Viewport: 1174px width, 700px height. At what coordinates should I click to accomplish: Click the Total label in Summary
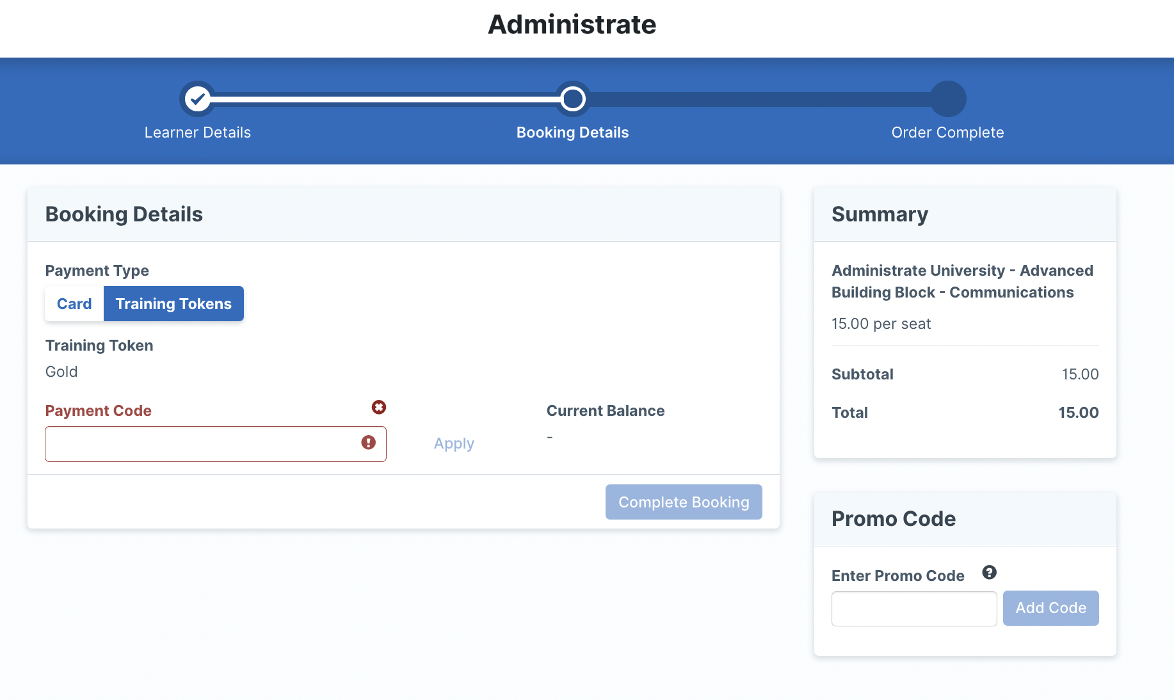point(849,413)
